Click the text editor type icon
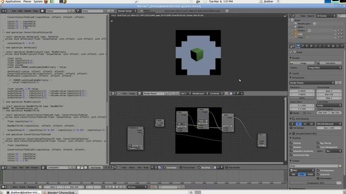Screen dimensions: 346x194 click(3, 168)
